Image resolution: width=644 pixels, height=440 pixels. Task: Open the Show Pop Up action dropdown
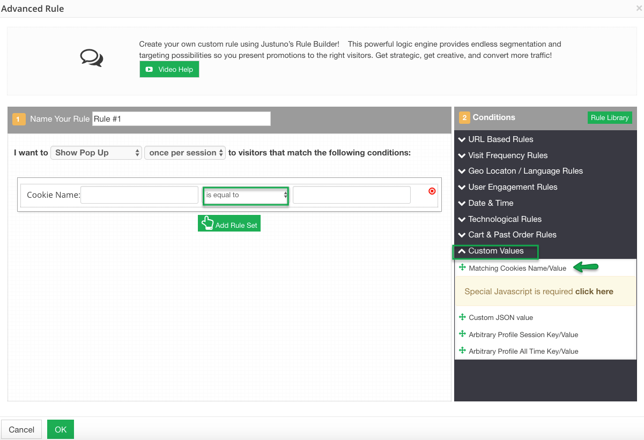pyautogui.click(x=96, y=153)
